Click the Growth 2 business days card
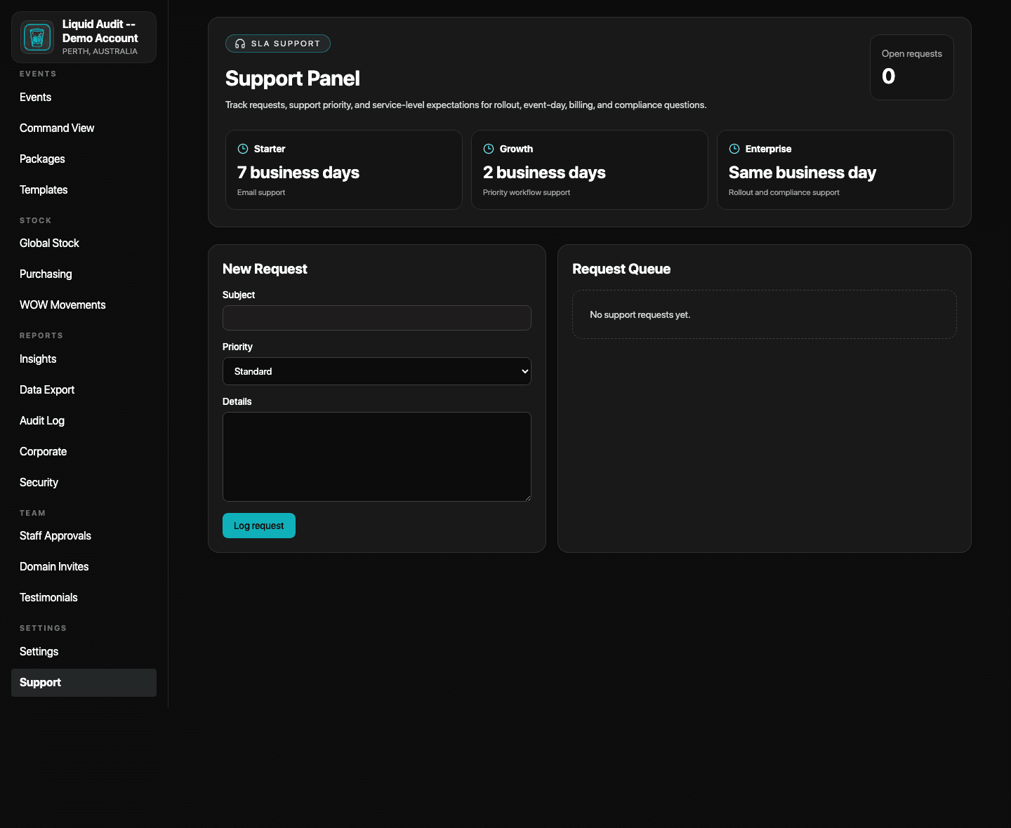This screenshot has height=828, width=1011. (590, 170)
